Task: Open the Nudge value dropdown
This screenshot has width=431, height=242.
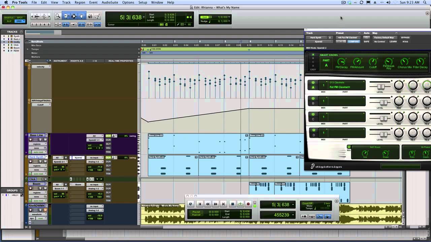Action: point(229,21)
